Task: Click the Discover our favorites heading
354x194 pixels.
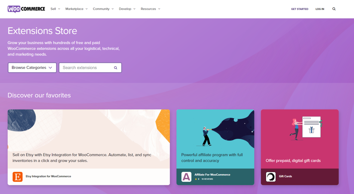Action: tap(39, 95)
